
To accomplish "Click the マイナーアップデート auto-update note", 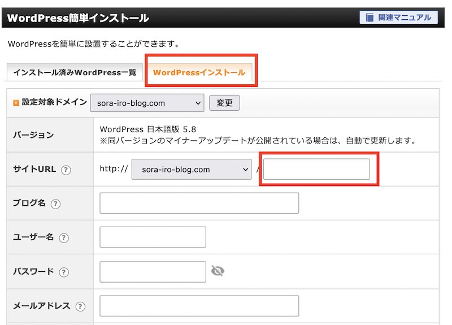I will [258, 140].
